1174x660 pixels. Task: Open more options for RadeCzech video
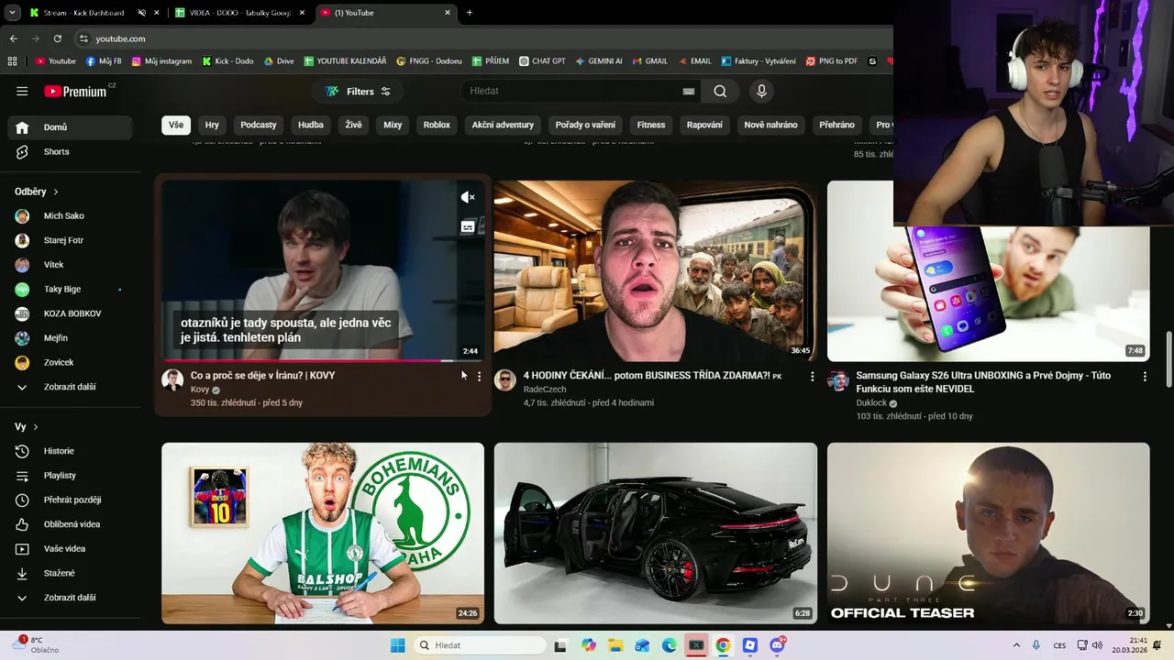[812, 377]
